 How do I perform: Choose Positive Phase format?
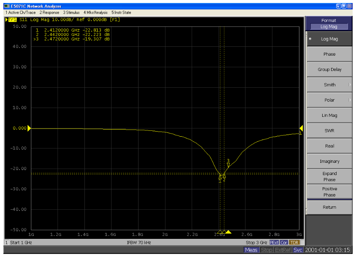[x=329, y=192]
